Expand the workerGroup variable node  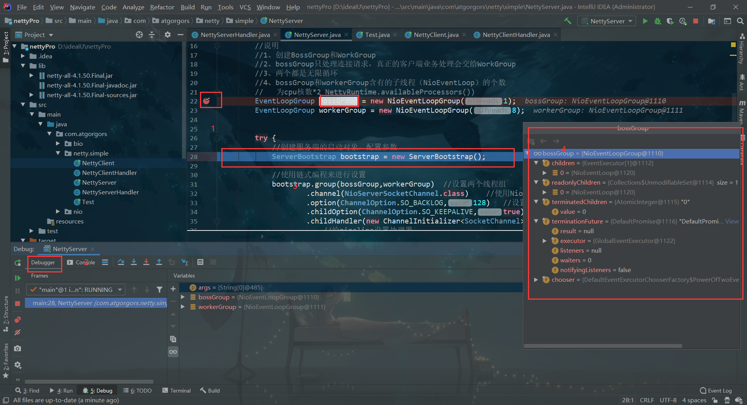(182, 307)
